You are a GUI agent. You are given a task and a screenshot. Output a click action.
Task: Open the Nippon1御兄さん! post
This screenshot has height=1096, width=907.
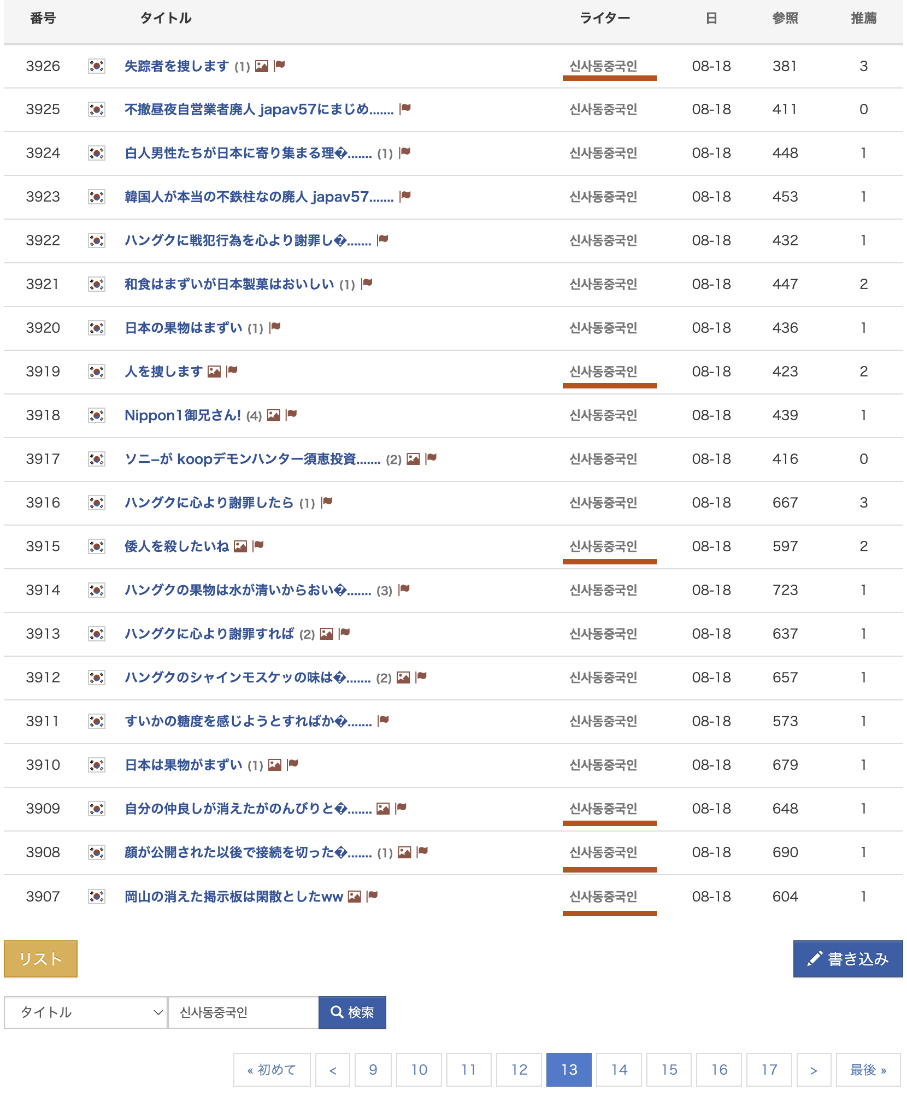[x=182, y=415]
